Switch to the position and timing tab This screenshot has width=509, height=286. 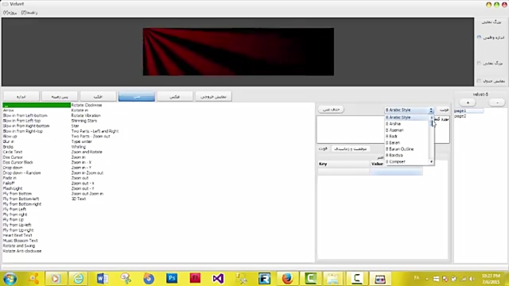pos(350,149)
